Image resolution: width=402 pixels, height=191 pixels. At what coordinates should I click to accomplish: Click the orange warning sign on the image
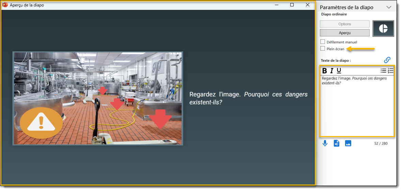pyautogui.click(x=41, y=122)
